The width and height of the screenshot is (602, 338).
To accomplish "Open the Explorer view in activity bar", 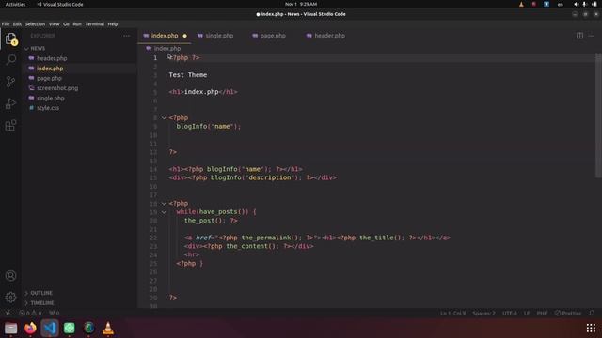I will tap(10, 38).
